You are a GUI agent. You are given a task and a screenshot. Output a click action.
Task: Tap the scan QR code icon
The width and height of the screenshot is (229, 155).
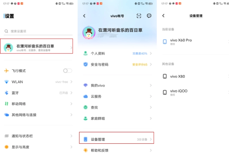pyautogui.click(x=139, y=16)
